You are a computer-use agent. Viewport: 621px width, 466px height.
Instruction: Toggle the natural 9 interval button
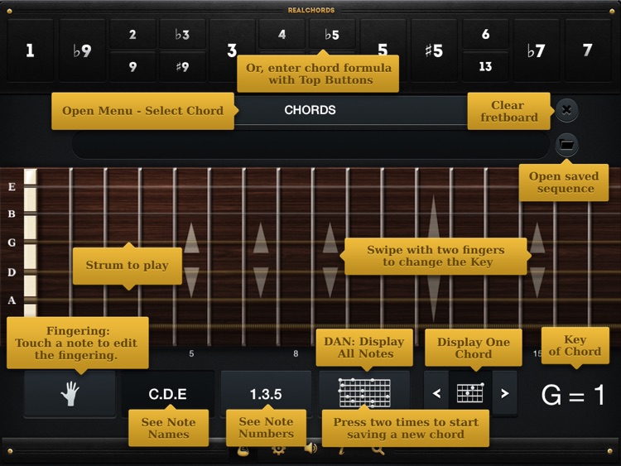coord(132,66)
